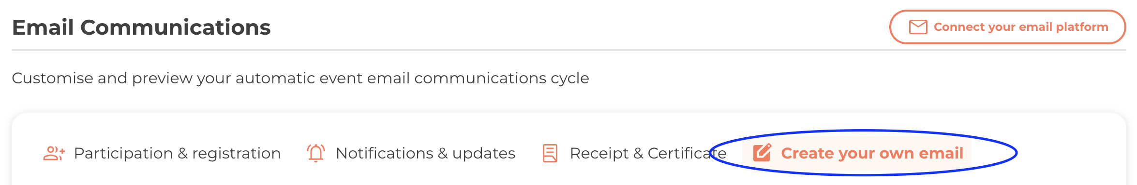Click the word registration in tab bar
Screen dimensions: 1137x185
pyautogui.click(x=237, y=154)
